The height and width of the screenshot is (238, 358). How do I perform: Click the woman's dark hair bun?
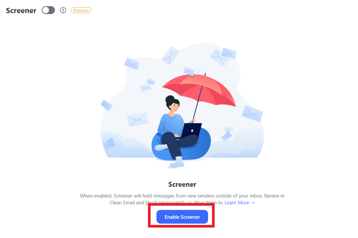170,100
